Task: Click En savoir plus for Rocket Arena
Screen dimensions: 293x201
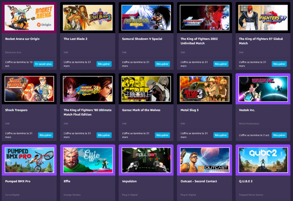Action: click(43, 64)
